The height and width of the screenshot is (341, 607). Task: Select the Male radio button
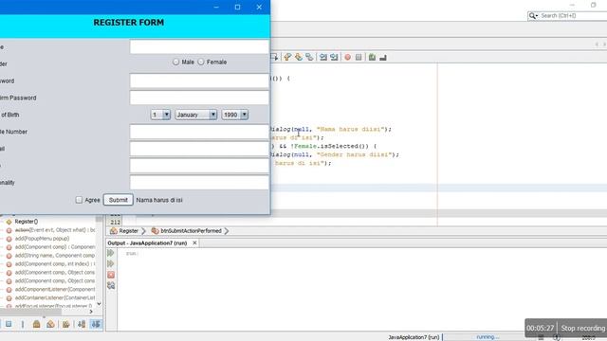[175, 62]
